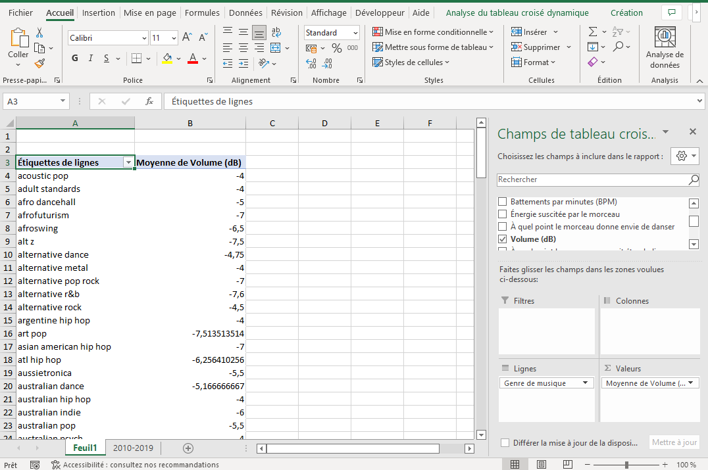This screenshot has width=708, height=470.
Task: Close the Champs de tableau croisé pane
Action: point(693,131)
